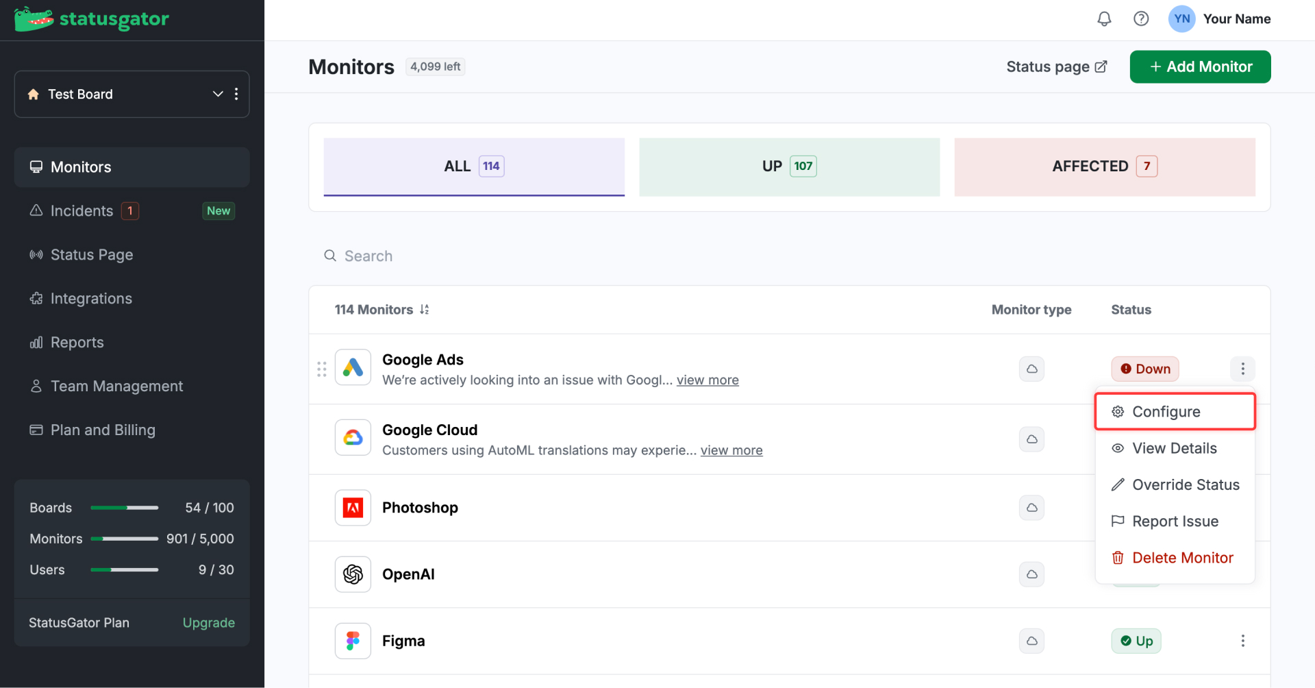Image resolution: width=1315 pixels, height=688 pixels.
Task: Focus the Search input field
Action: (790, 256)
